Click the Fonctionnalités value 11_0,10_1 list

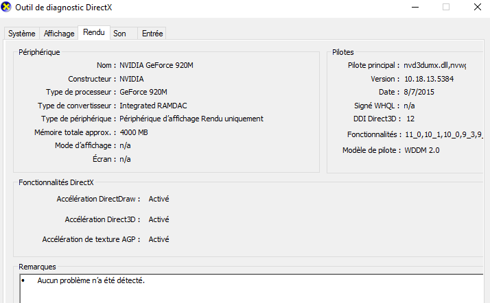point(443,134)
